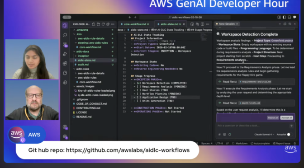The width and height of the screenshot is (304, 168).
Task: Click the Accounts icon in activity bar
Action: coord(65,127)
